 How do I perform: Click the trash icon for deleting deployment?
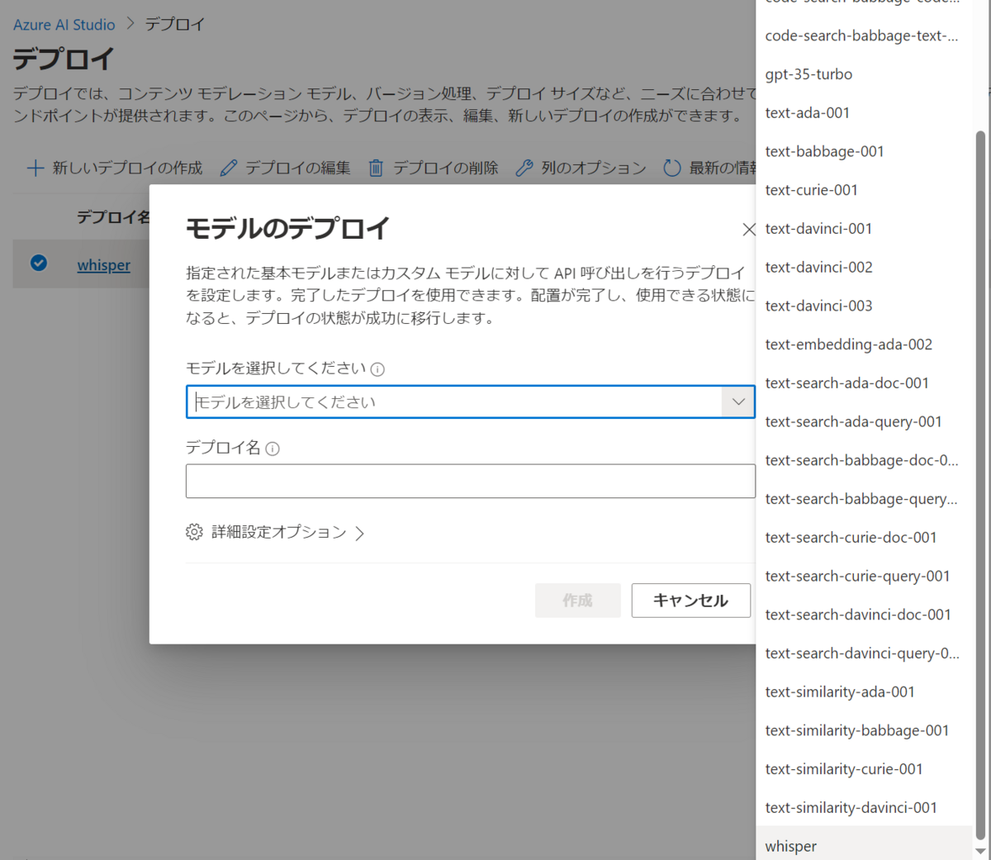coord(376,168)
